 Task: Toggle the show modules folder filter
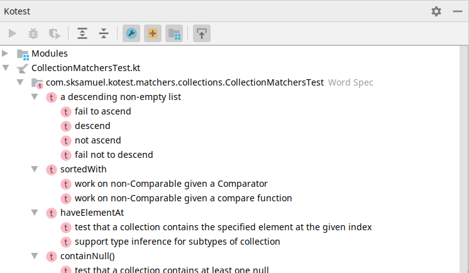pos(174,33)
